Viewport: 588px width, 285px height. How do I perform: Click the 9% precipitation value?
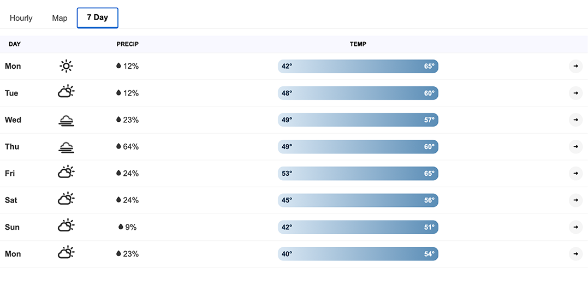tap(131, 227)
